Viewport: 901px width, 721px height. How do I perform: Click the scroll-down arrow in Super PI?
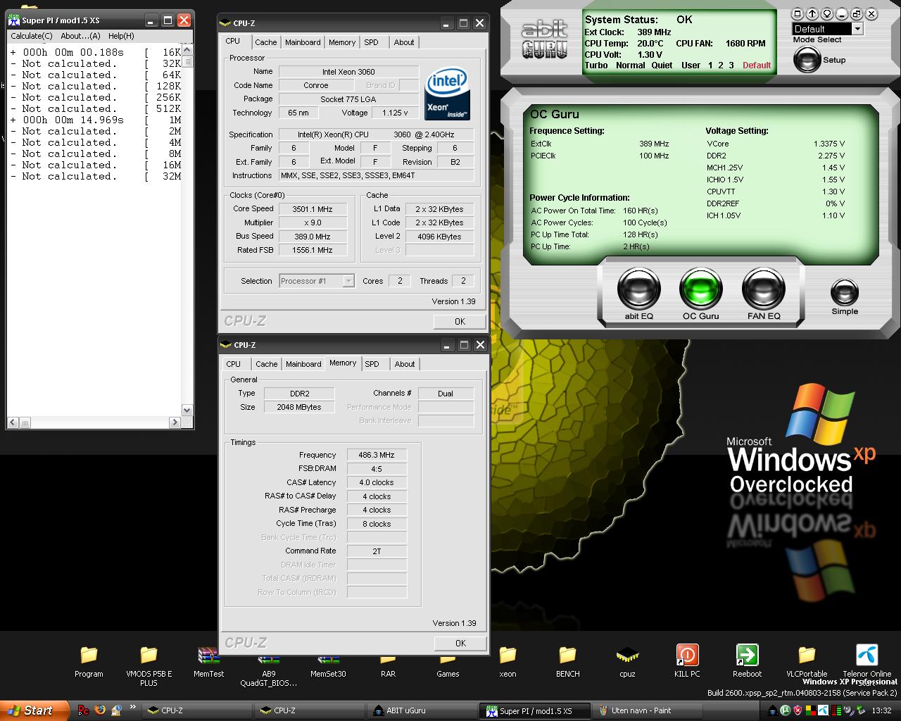click(187, 410)
